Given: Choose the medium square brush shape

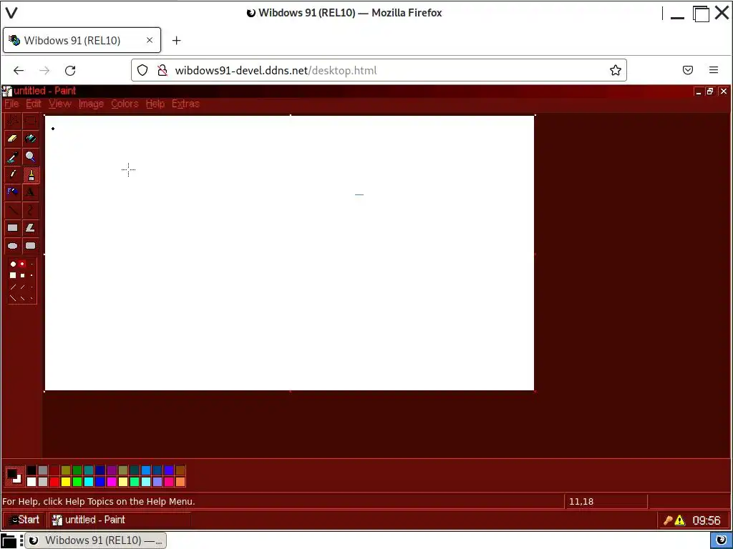Looking at the screenshot, I should (x=22, y=275).
